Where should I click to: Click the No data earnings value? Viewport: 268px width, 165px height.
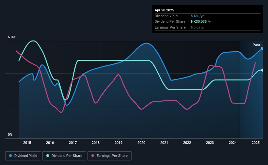pyautogui.click(x=197, y=27)
